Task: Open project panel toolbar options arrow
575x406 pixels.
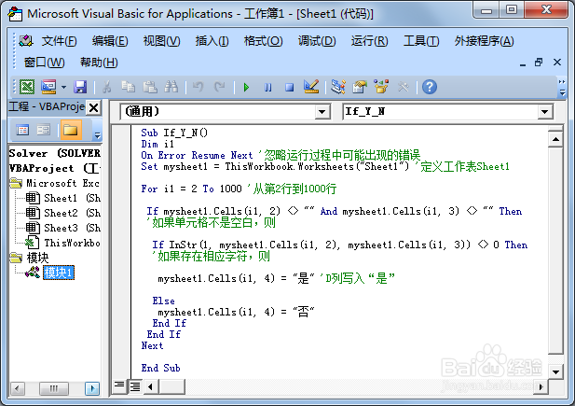Action: pyautogui.click(x=97, y=135)
